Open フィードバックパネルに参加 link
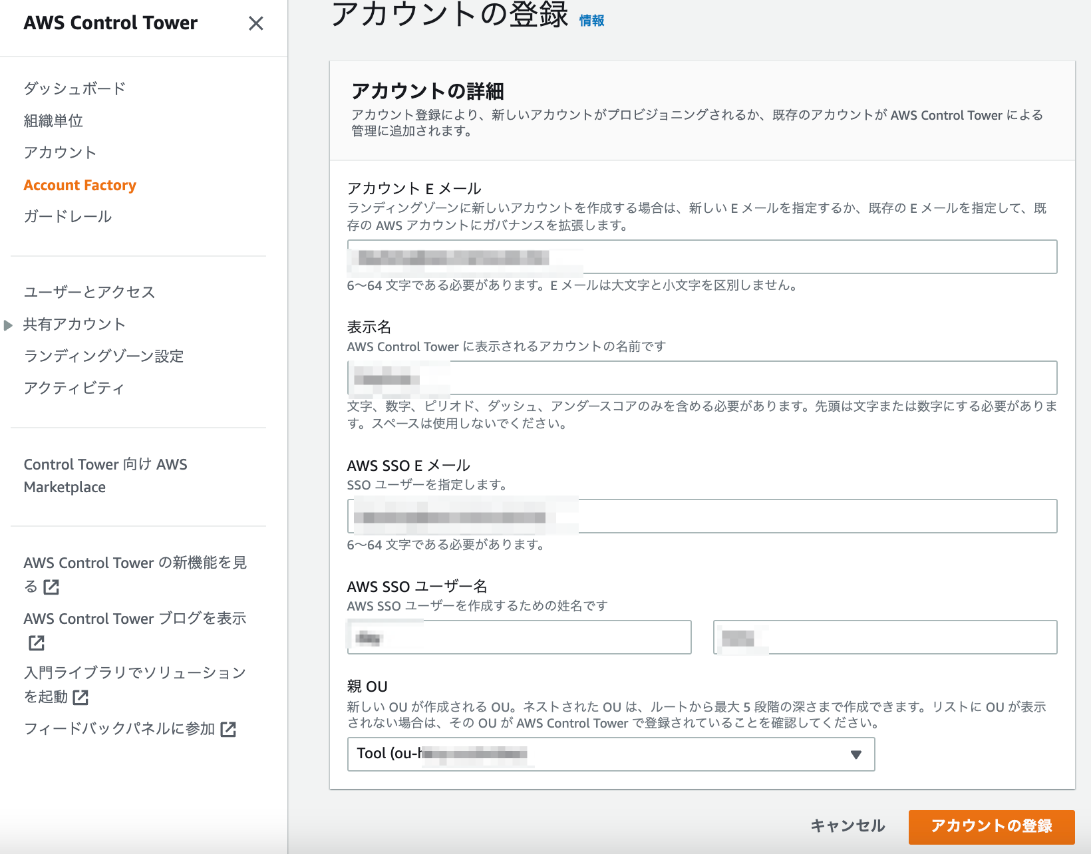Screen dimensions: 1091x854 point(120,729)
